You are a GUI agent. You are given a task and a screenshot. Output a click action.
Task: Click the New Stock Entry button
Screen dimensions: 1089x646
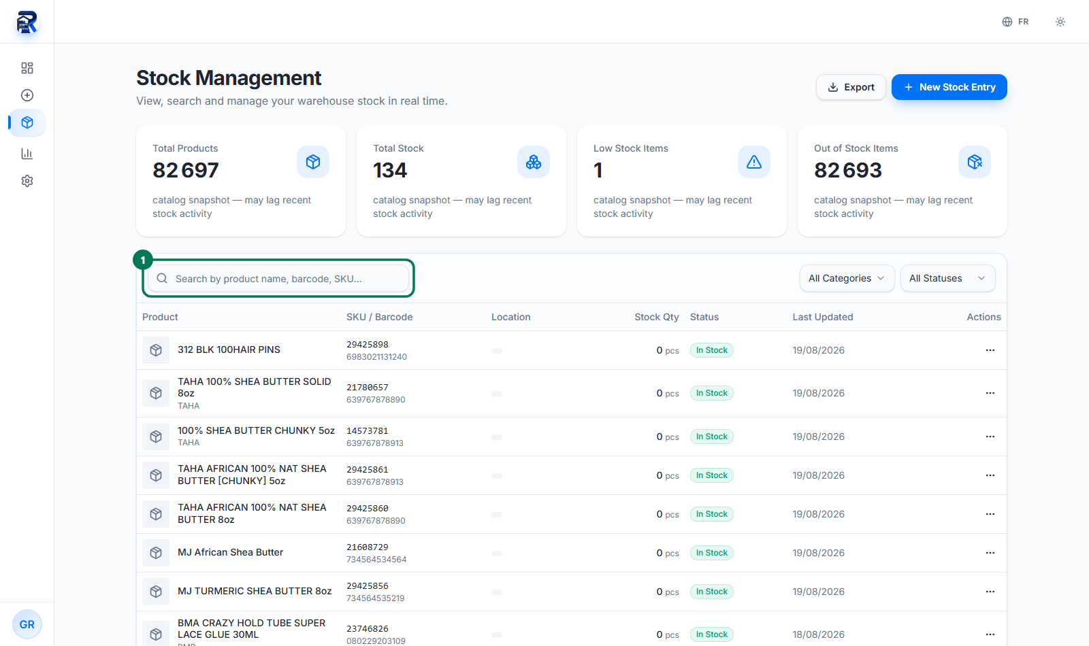pyautogui.click(x=949, y=87)
